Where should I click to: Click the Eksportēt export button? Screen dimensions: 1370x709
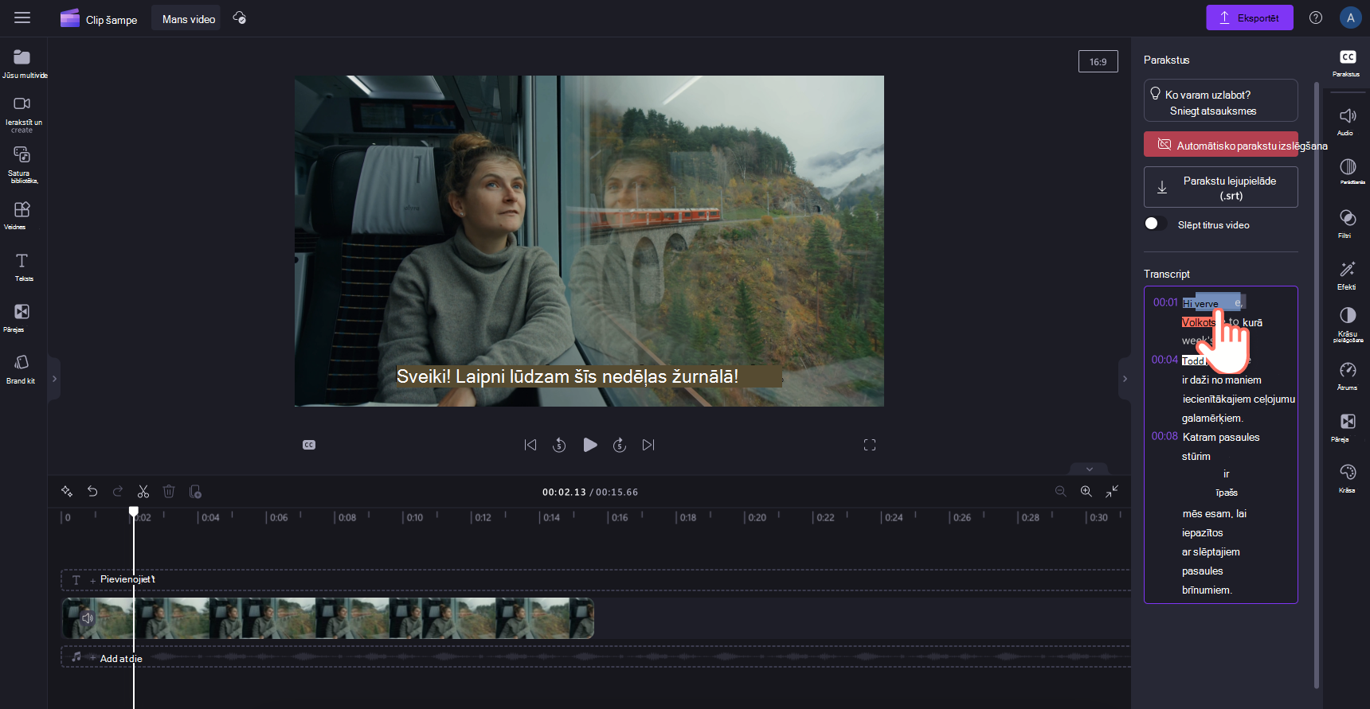pos(1250,18)
